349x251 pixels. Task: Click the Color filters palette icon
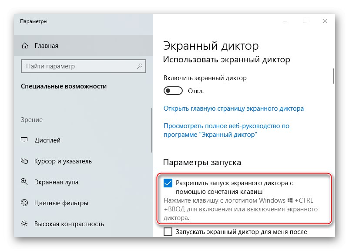(25, 203)
